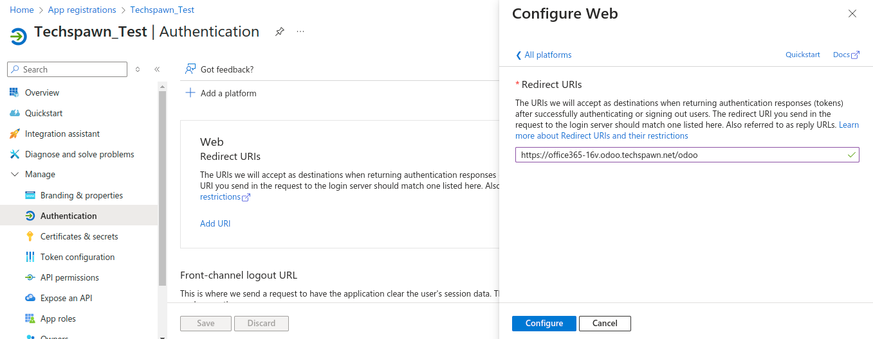Open Certificates & secrets key icon item
The image size is (873, 339).
click(x=30, y=236)
